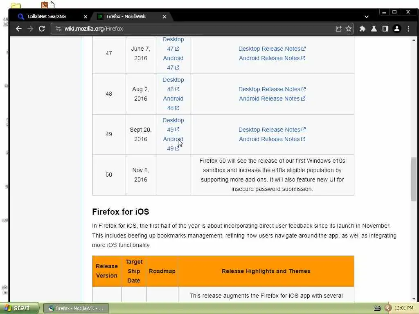The image size is (419, 314).
Task: Toggle the browser side panel
Action: [x=385, y=29]
